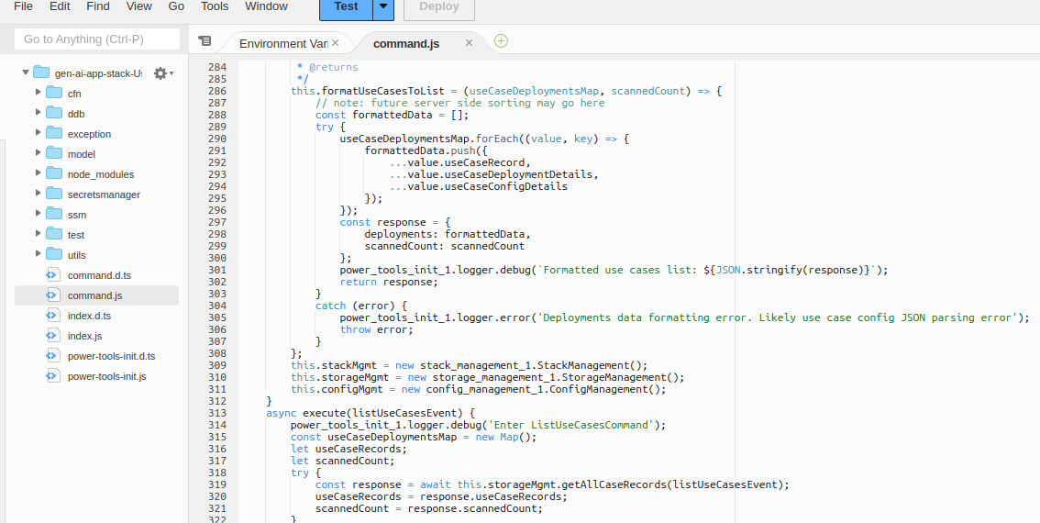
Task: Switch to Environment Variables tab
Action: click(282, 43)
